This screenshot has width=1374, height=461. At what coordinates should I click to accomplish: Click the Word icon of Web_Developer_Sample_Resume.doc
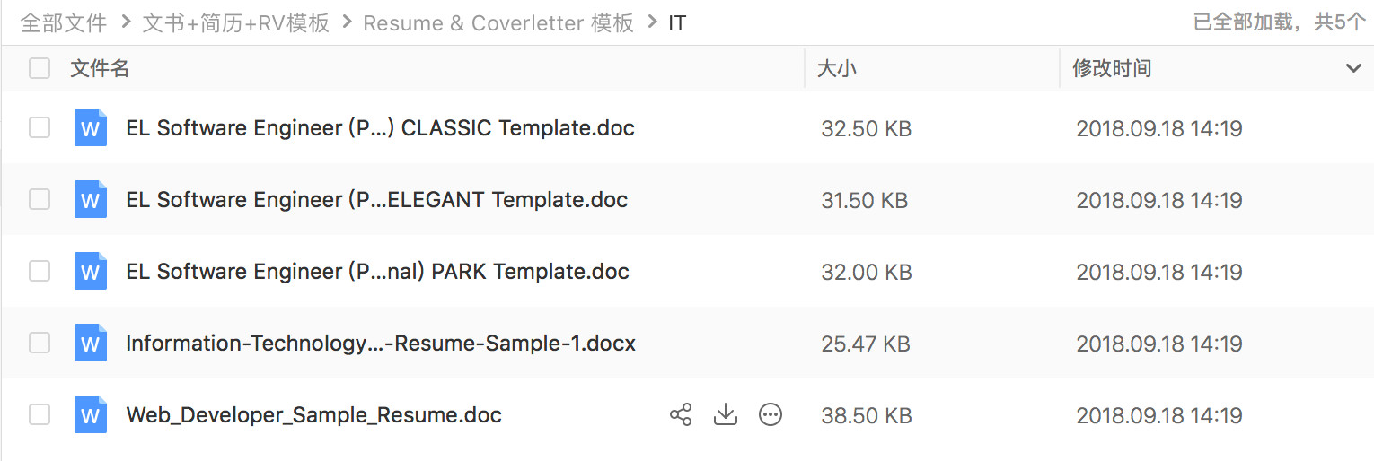click(90, 414)
